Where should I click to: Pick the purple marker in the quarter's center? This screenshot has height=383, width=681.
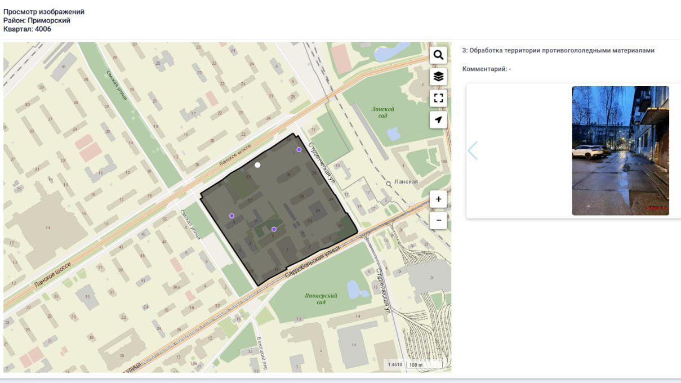[x=274, y=229]
